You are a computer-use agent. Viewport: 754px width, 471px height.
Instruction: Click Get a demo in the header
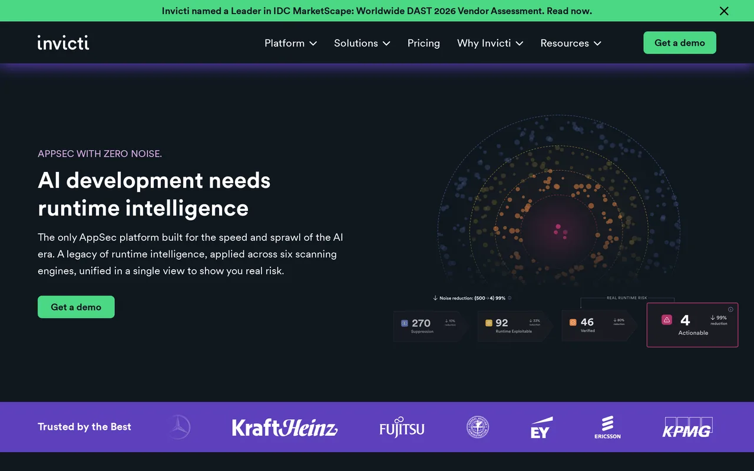[680, 43]
